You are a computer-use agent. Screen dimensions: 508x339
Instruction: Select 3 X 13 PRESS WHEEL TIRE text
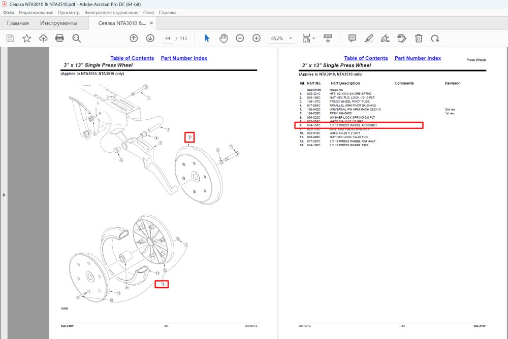pos(349,145)
